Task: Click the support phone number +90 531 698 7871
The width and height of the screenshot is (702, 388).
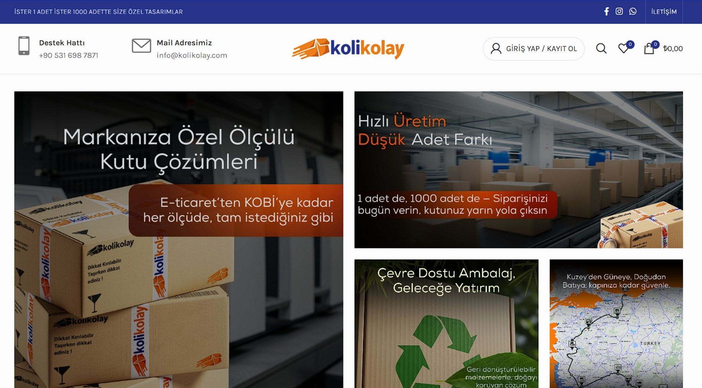Action: (x=69, y=56)
